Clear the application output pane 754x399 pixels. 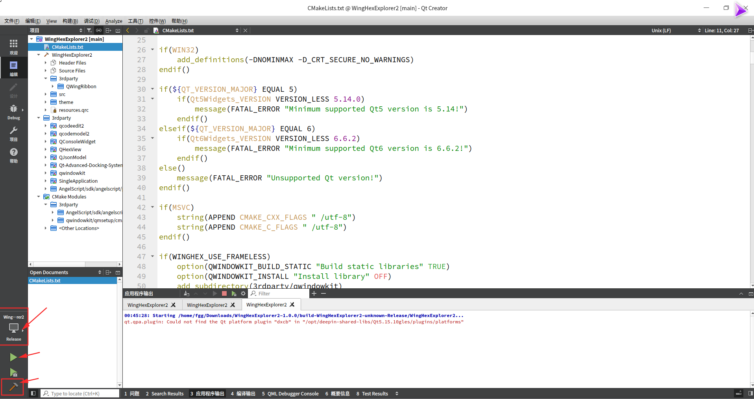tap(187, 293)
